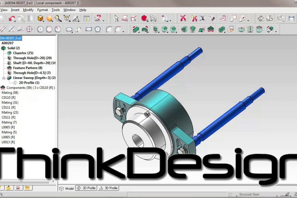
Task: Click the Undo red arrow icon
Action: 12,18
